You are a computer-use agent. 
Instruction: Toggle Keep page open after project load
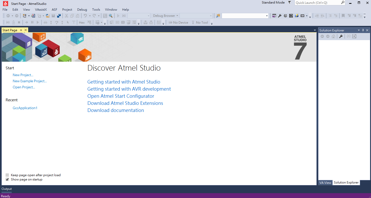pos(7,175)
